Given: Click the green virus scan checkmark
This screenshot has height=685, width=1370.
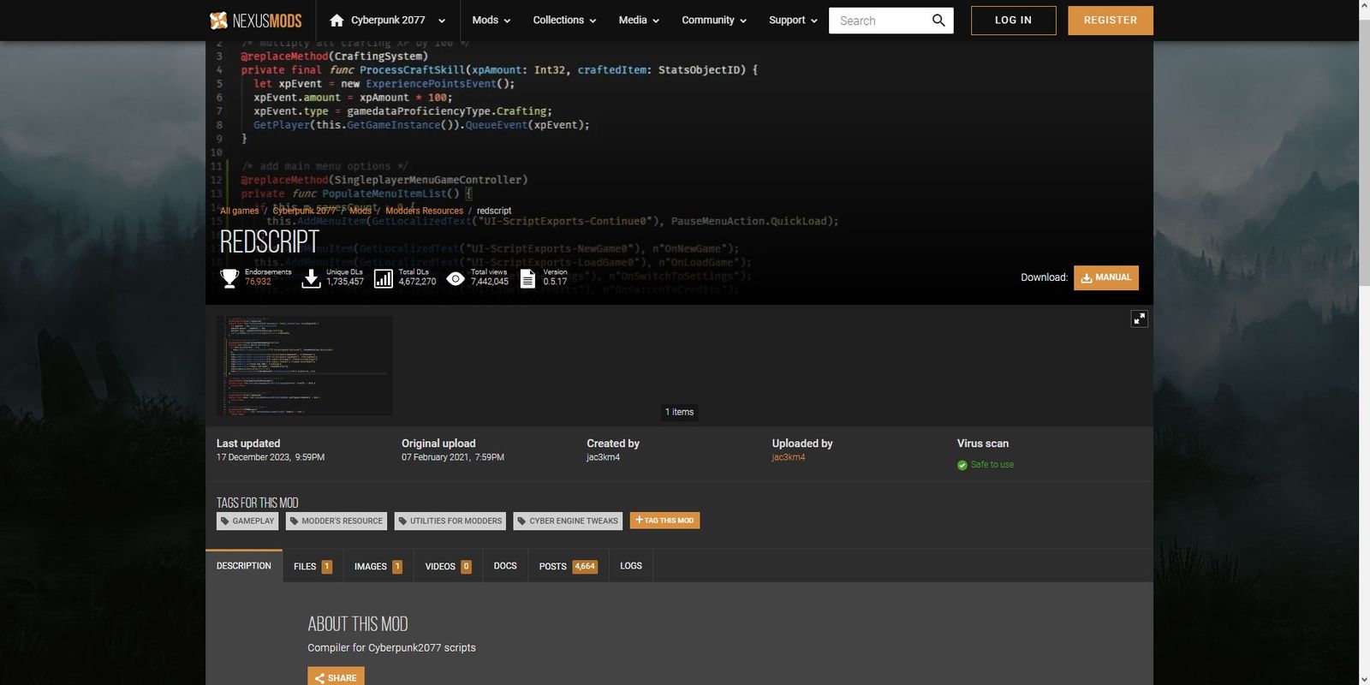Looking at the screenshot, I should coord(962,465).
